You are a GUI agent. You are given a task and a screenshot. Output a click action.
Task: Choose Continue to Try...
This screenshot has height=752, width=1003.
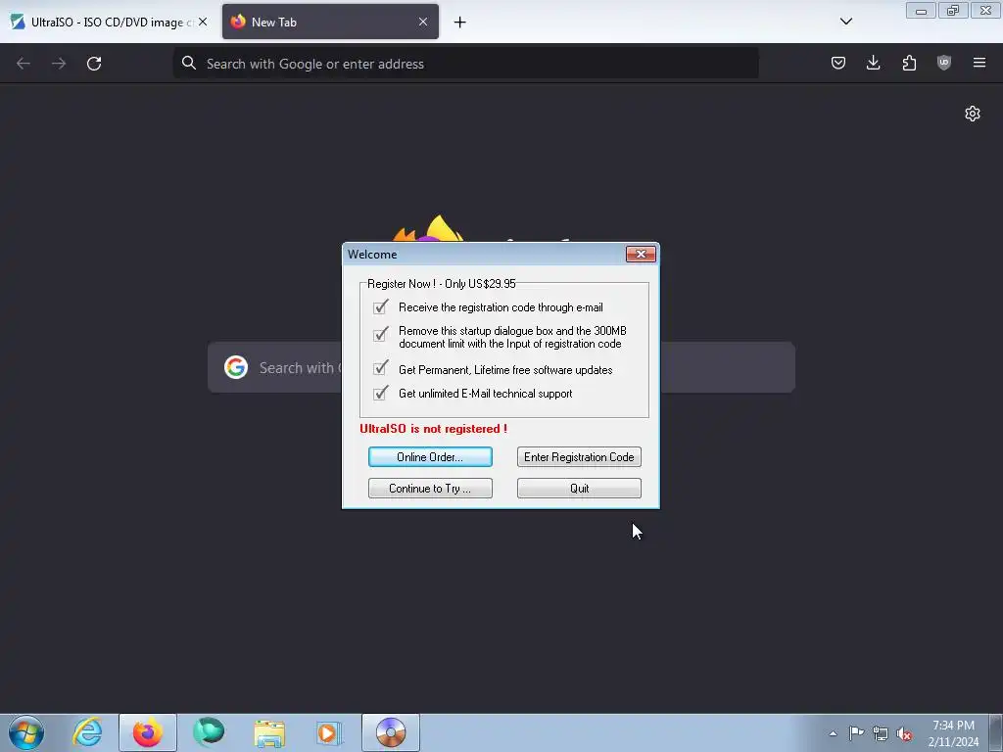(x=430, y=488)
